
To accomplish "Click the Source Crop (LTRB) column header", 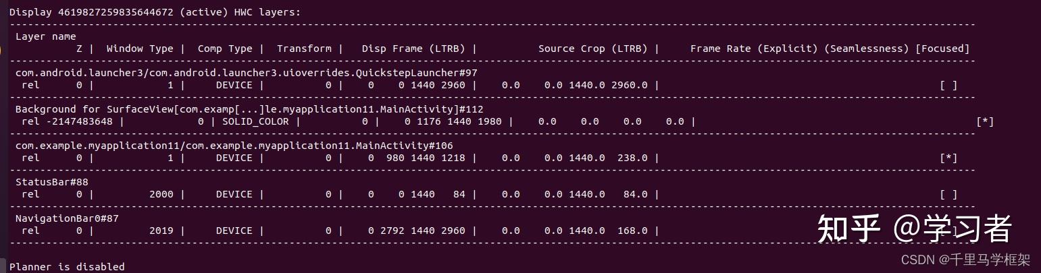I will coord(592,49).
